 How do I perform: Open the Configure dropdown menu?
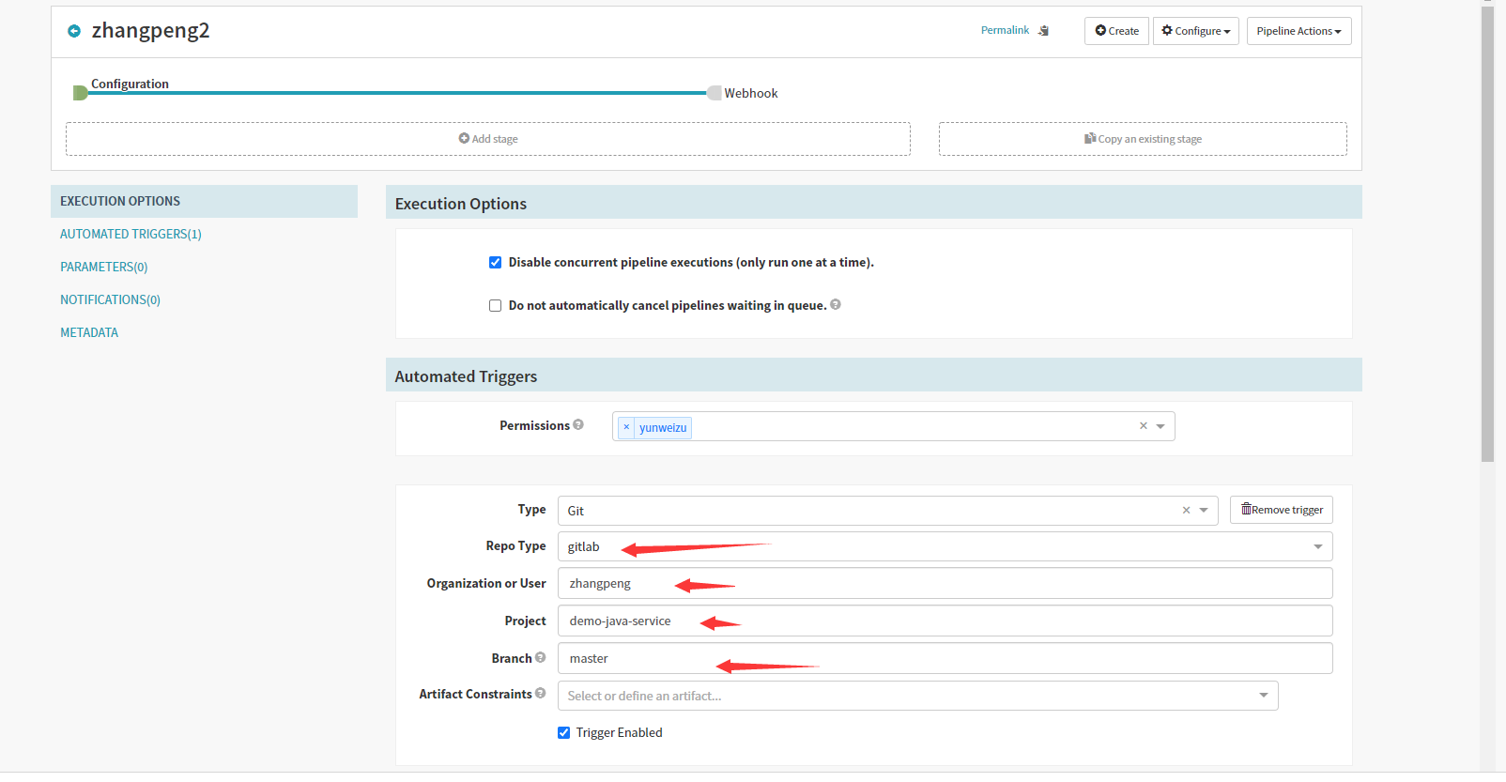(1196, 31)
